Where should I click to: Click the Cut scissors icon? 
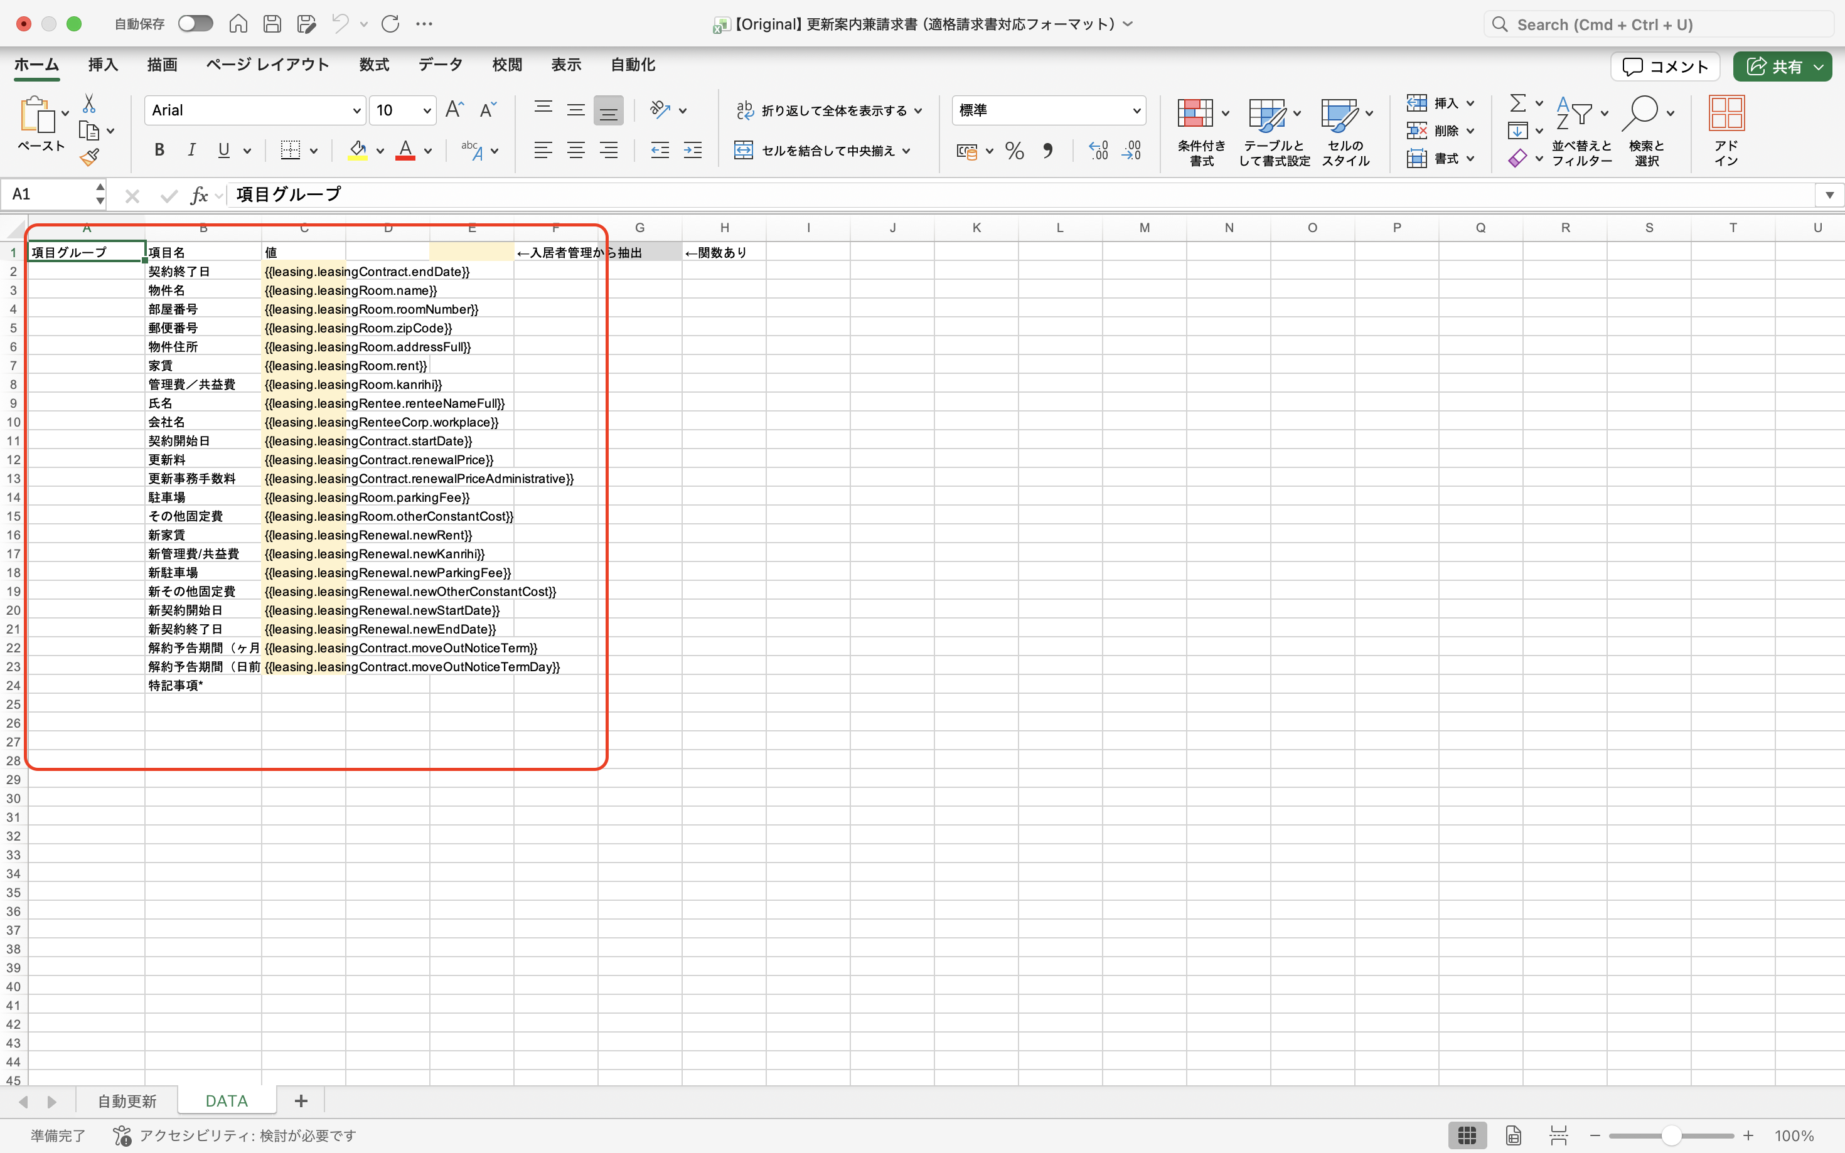click(x=89, y=103)
